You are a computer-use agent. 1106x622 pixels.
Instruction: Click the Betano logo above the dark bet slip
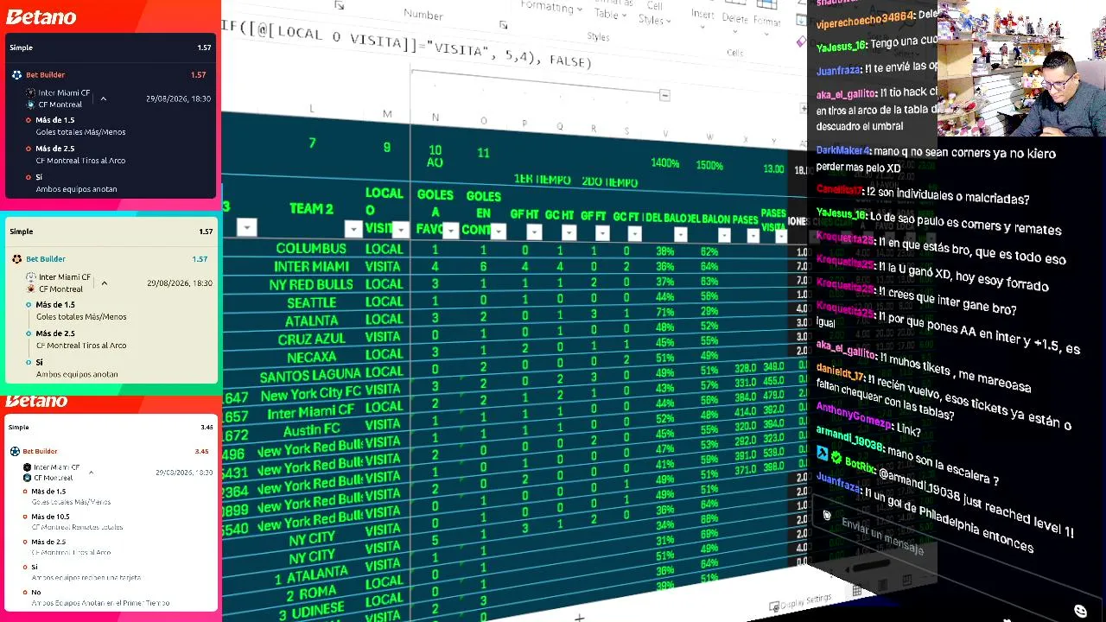[x=41, y=17]
